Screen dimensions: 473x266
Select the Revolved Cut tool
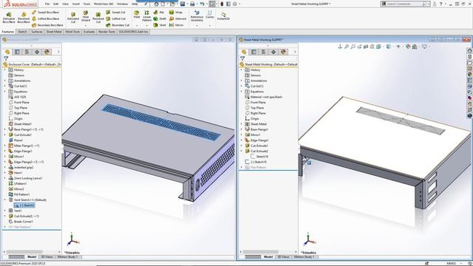98,18
